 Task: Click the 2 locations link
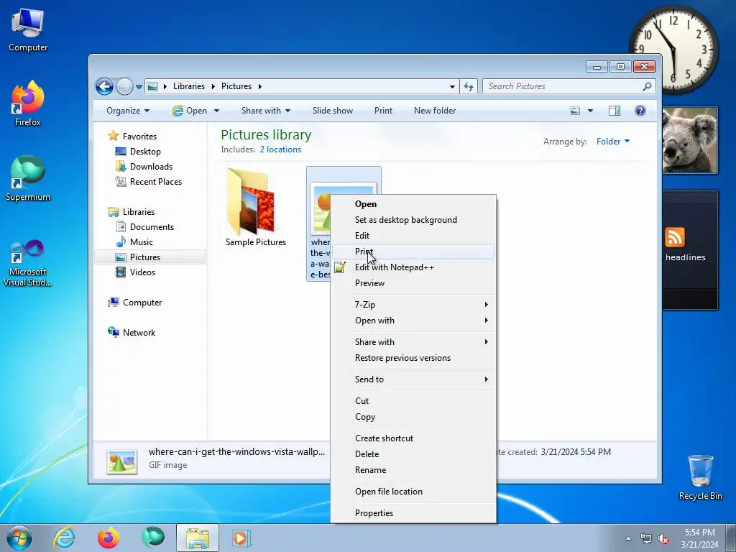[x=280, y=149]
